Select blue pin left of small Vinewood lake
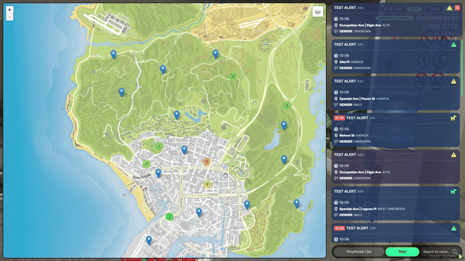This screenshot has height=261, width=465. pos(177,115)
